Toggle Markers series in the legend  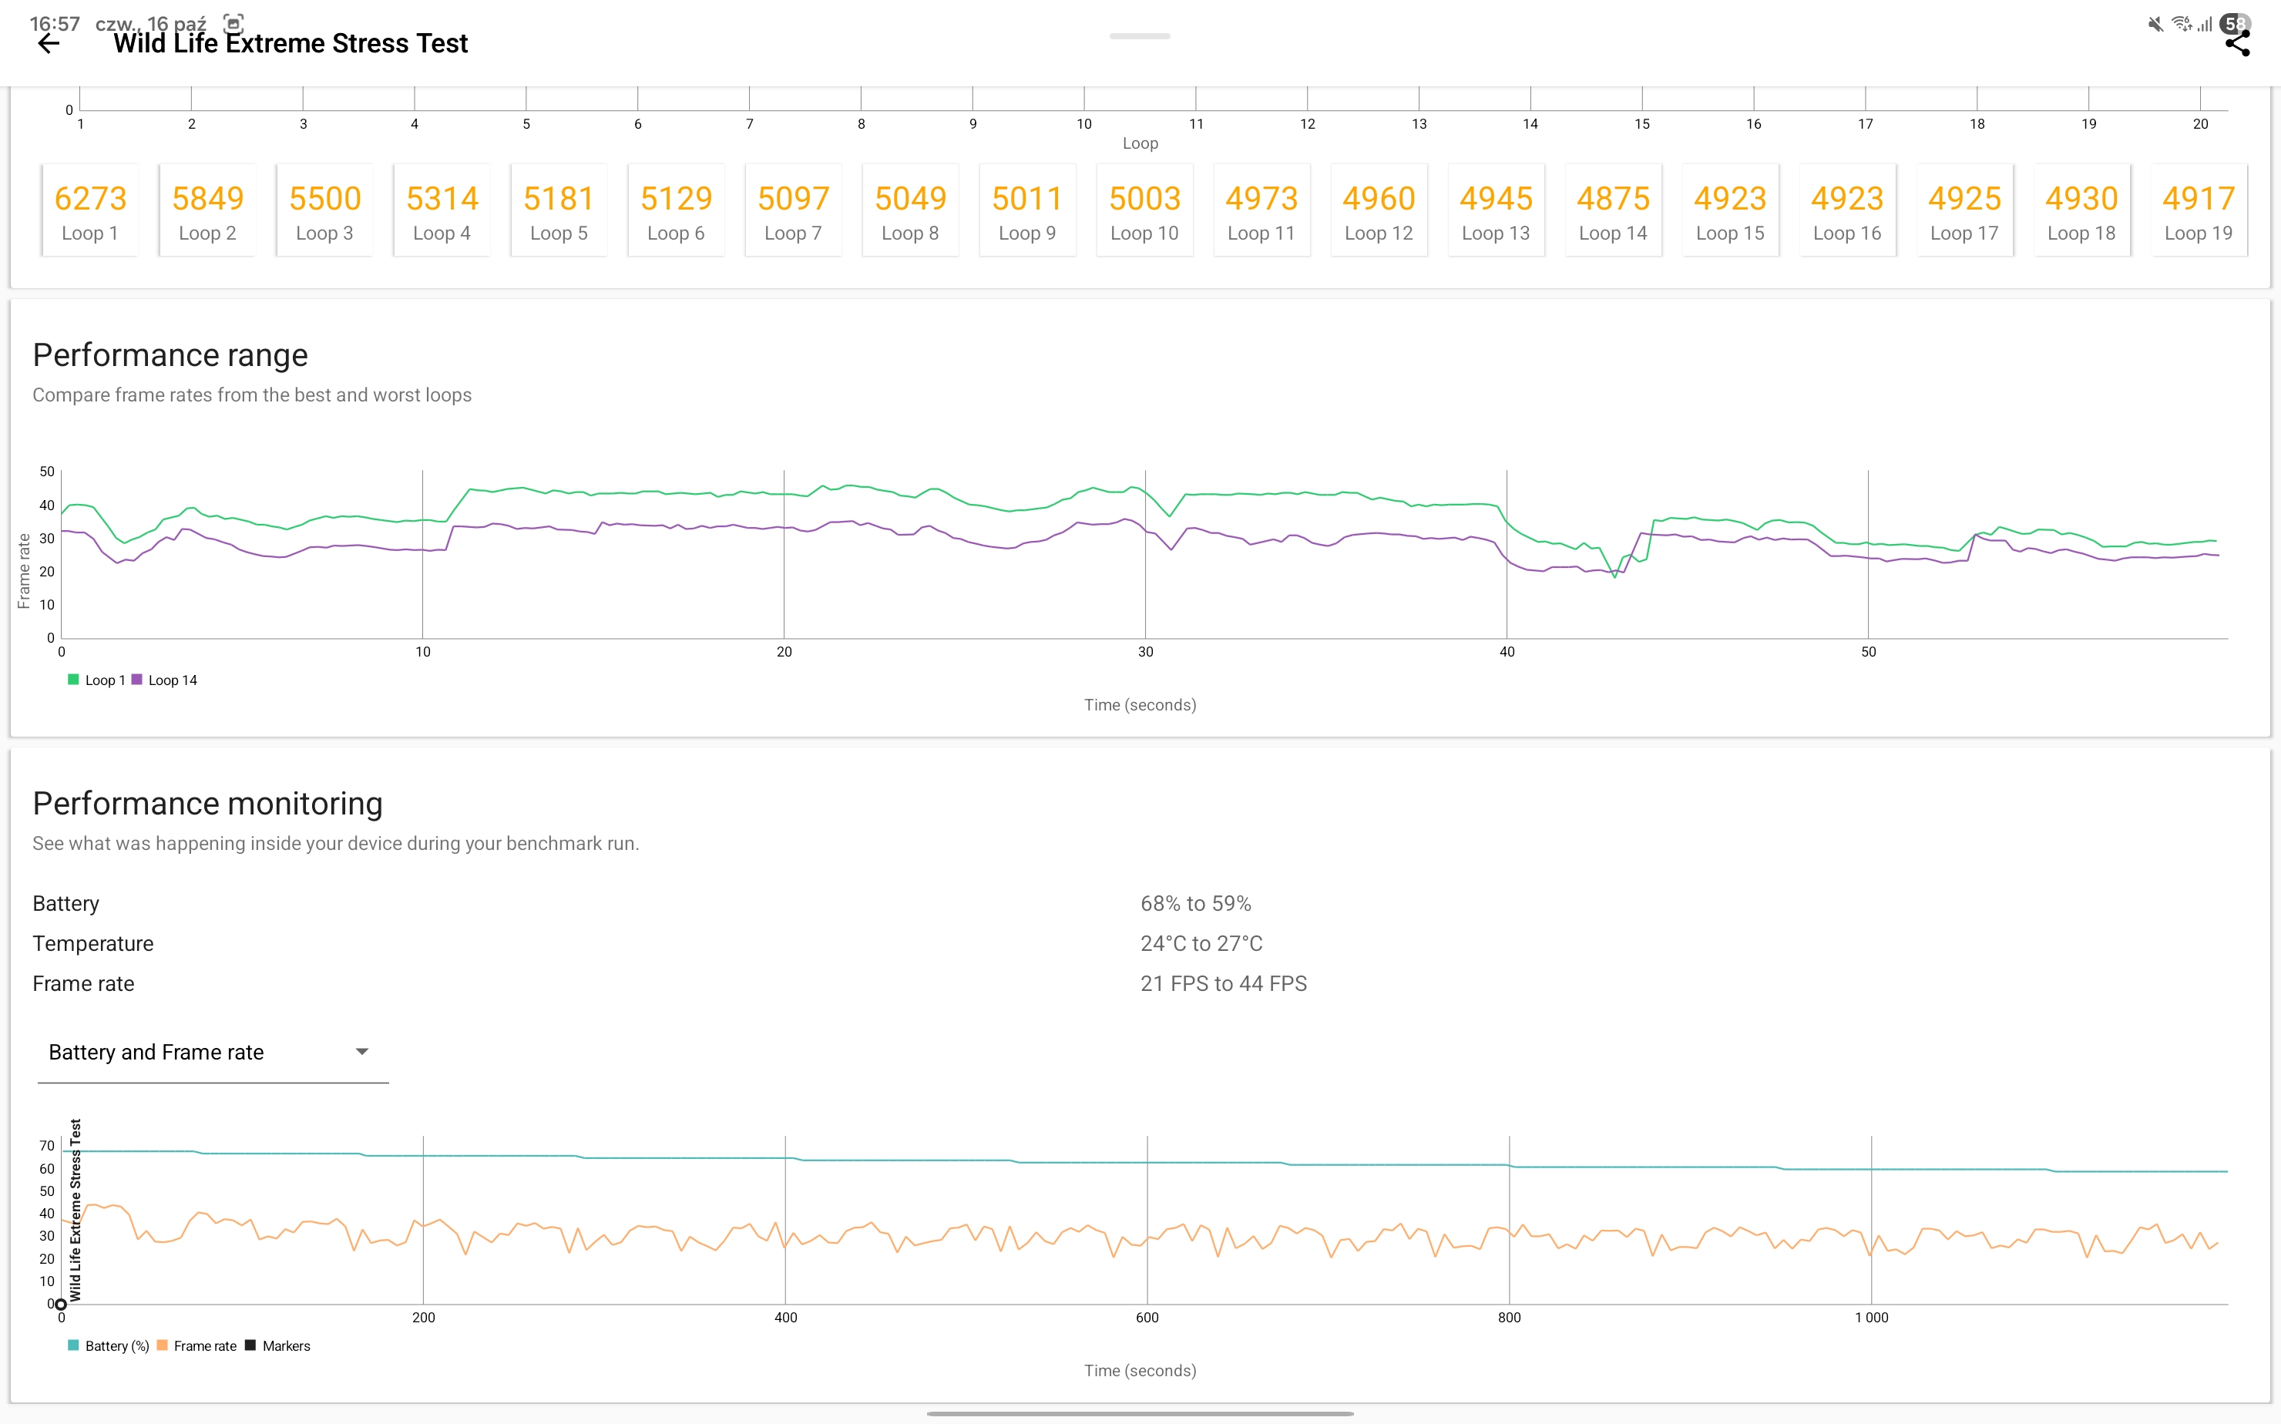(278, 1346)
